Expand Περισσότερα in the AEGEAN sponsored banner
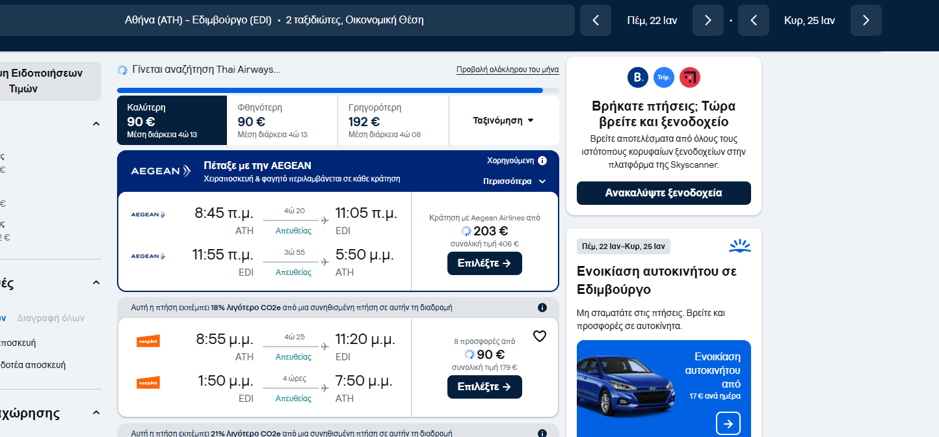The image size is (939, 437). tap(514, 181)
